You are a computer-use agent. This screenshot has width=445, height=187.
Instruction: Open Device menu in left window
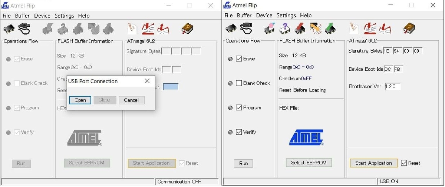click(42, 16)
